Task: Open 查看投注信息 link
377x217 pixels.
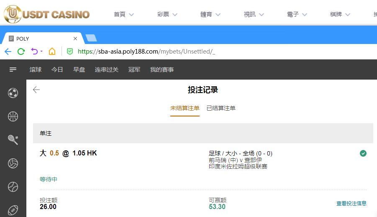Action: coord(351,204)
